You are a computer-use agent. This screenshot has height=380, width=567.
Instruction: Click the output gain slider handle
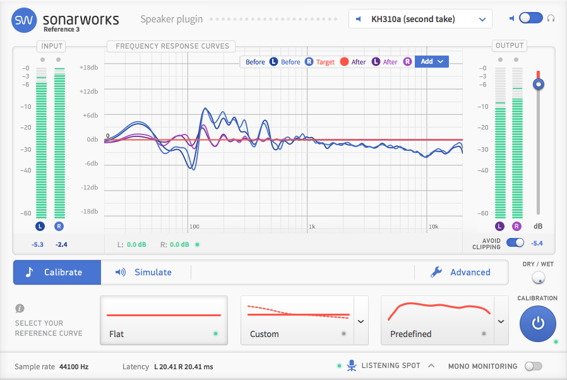pos(539,84)
